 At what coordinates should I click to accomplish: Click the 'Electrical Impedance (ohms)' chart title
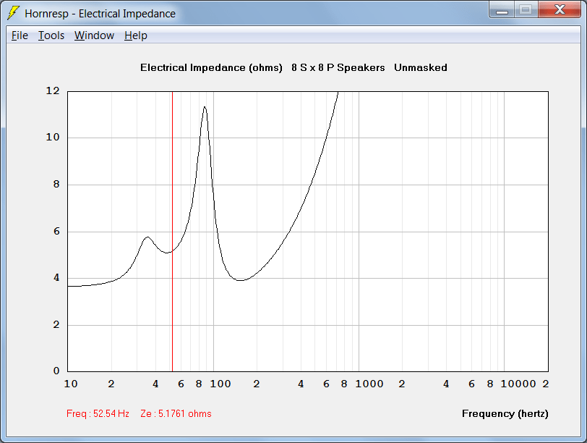coord(211,67)
